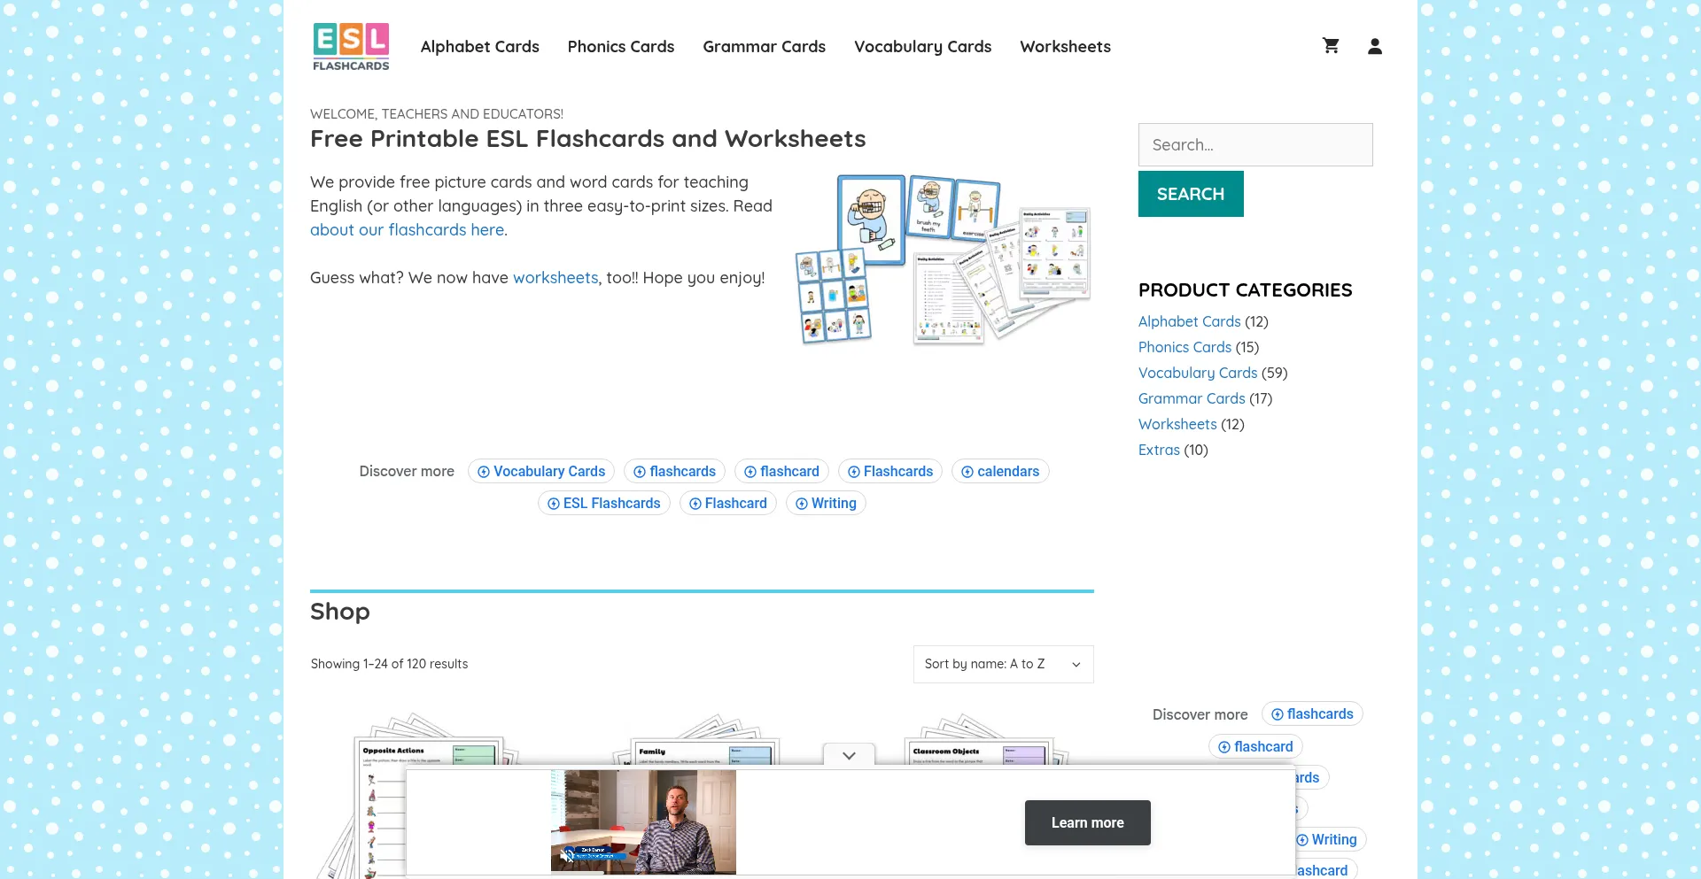Focus the Search input field
The image size is (1701, 879).
click(x=1255, y=144)
